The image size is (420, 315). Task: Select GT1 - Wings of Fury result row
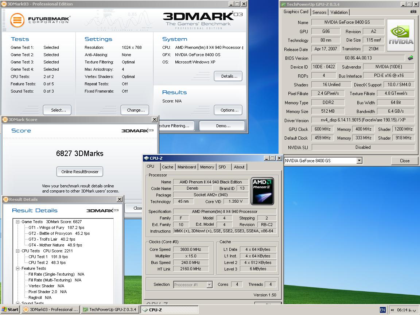point(56,227)
